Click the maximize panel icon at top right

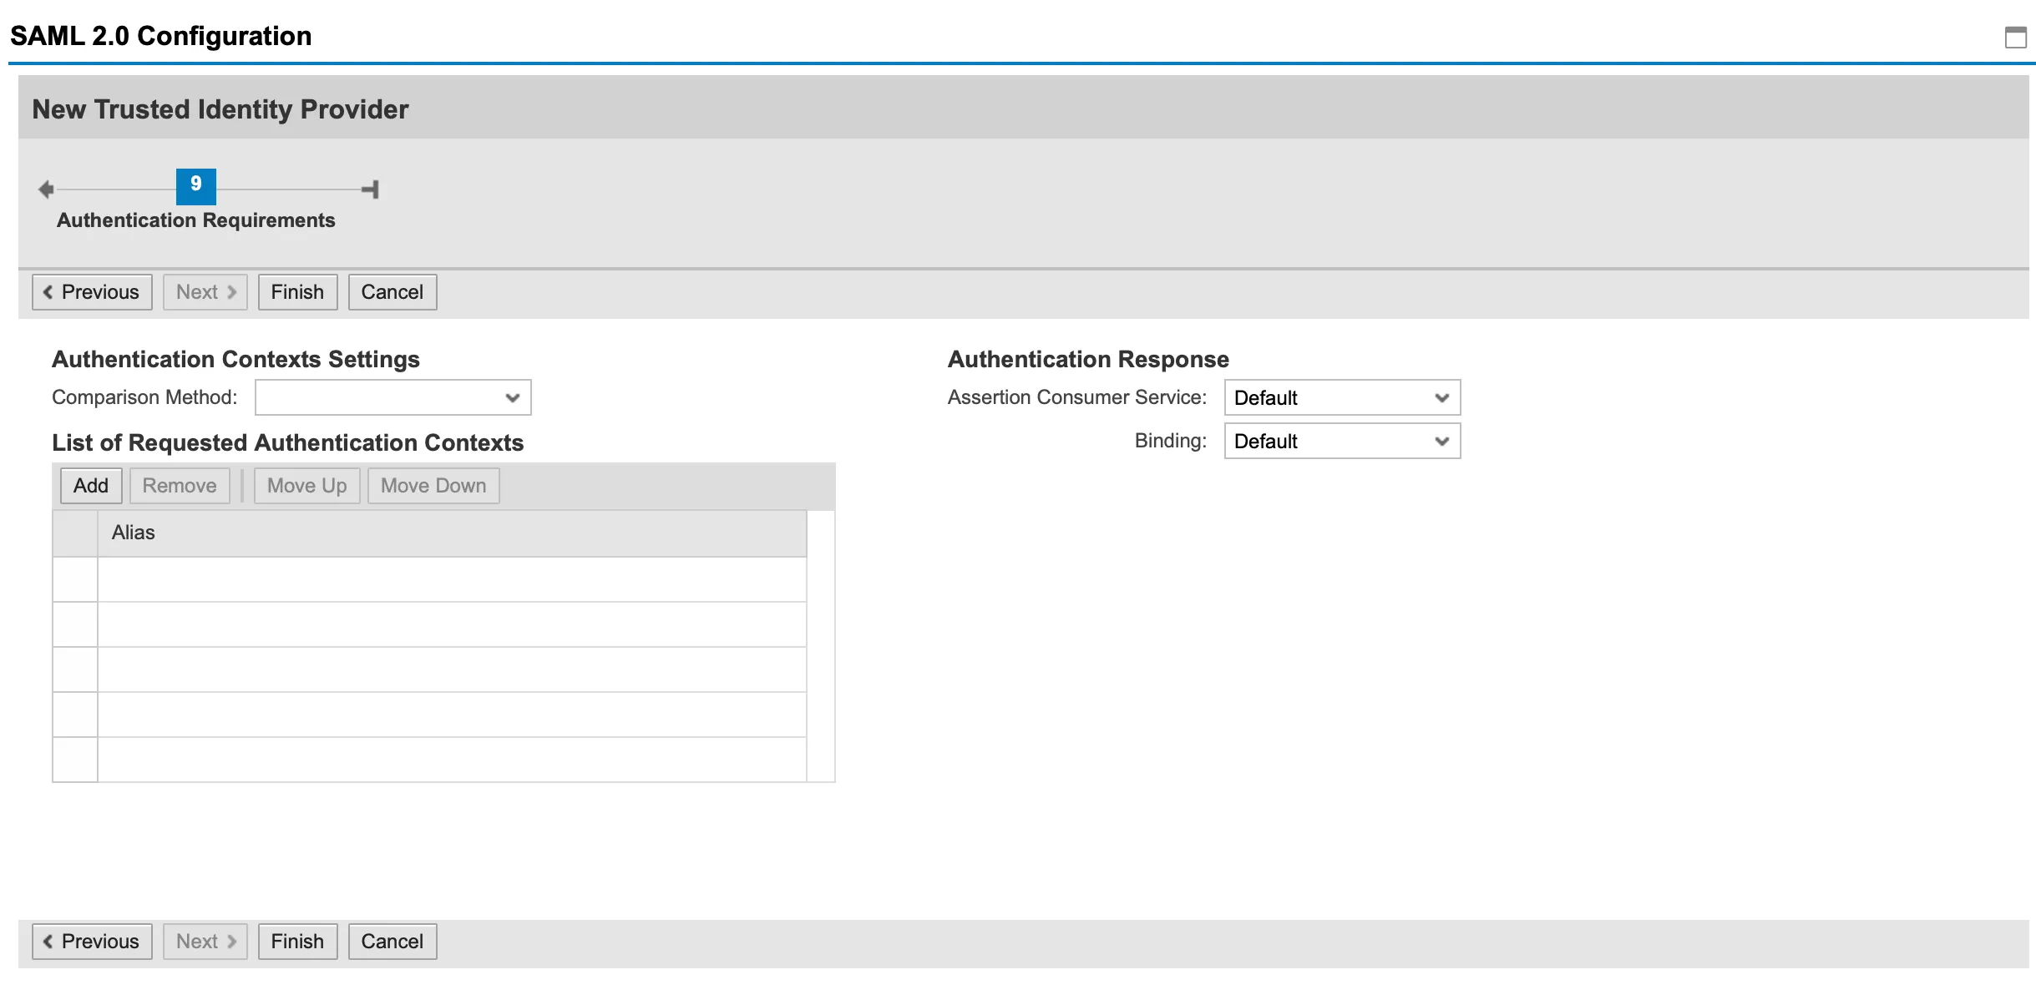2015,38
